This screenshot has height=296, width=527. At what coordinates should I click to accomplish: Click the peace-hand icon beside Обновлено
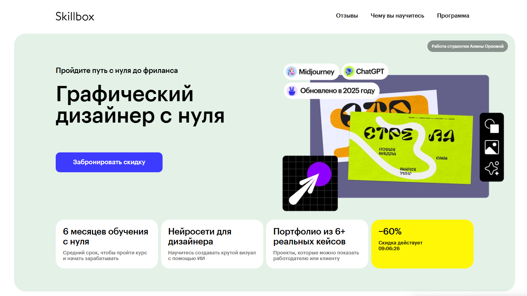[292, 91]
